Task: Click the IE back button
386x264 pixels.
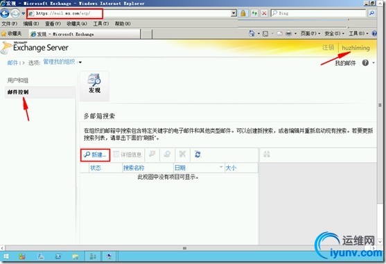Action: click(x=5, y=13)
